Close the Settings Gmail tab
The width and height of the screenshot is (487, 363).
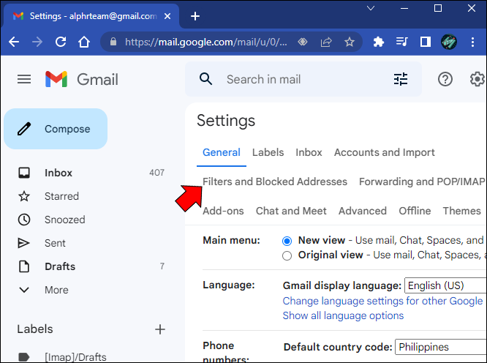(x=167, y=16)
